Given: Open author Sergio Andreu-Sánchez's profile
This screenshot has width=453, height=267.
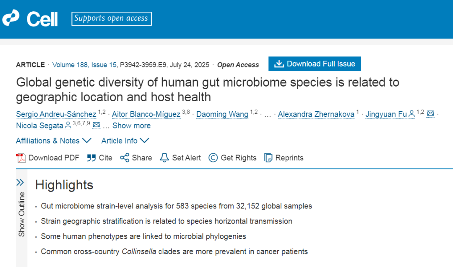Looking at the screenshot, I should 56,114.
